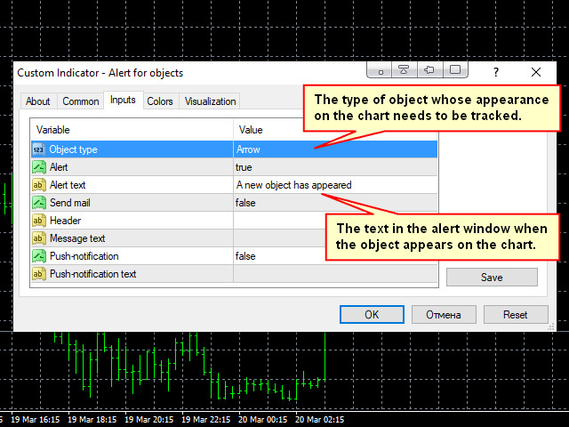The image size is (569, 427).
Task: Switch to the Colors tab
Action: pyautogui.click(x=160, y=101)
